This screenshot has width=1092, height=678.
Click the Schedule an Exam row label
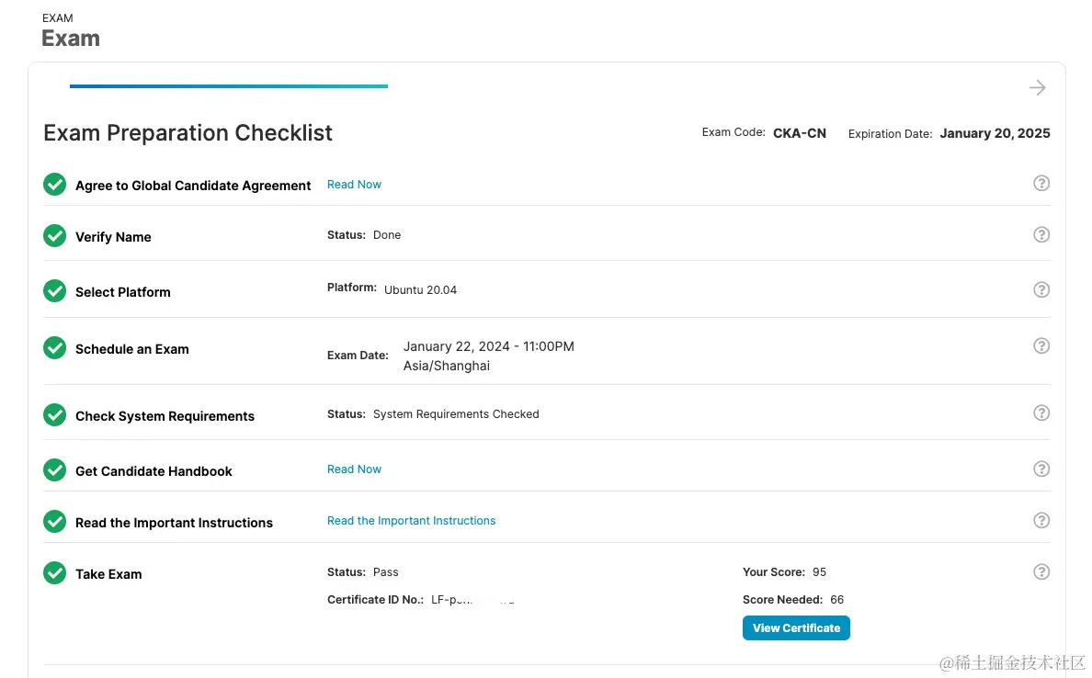tap(132, 349)
